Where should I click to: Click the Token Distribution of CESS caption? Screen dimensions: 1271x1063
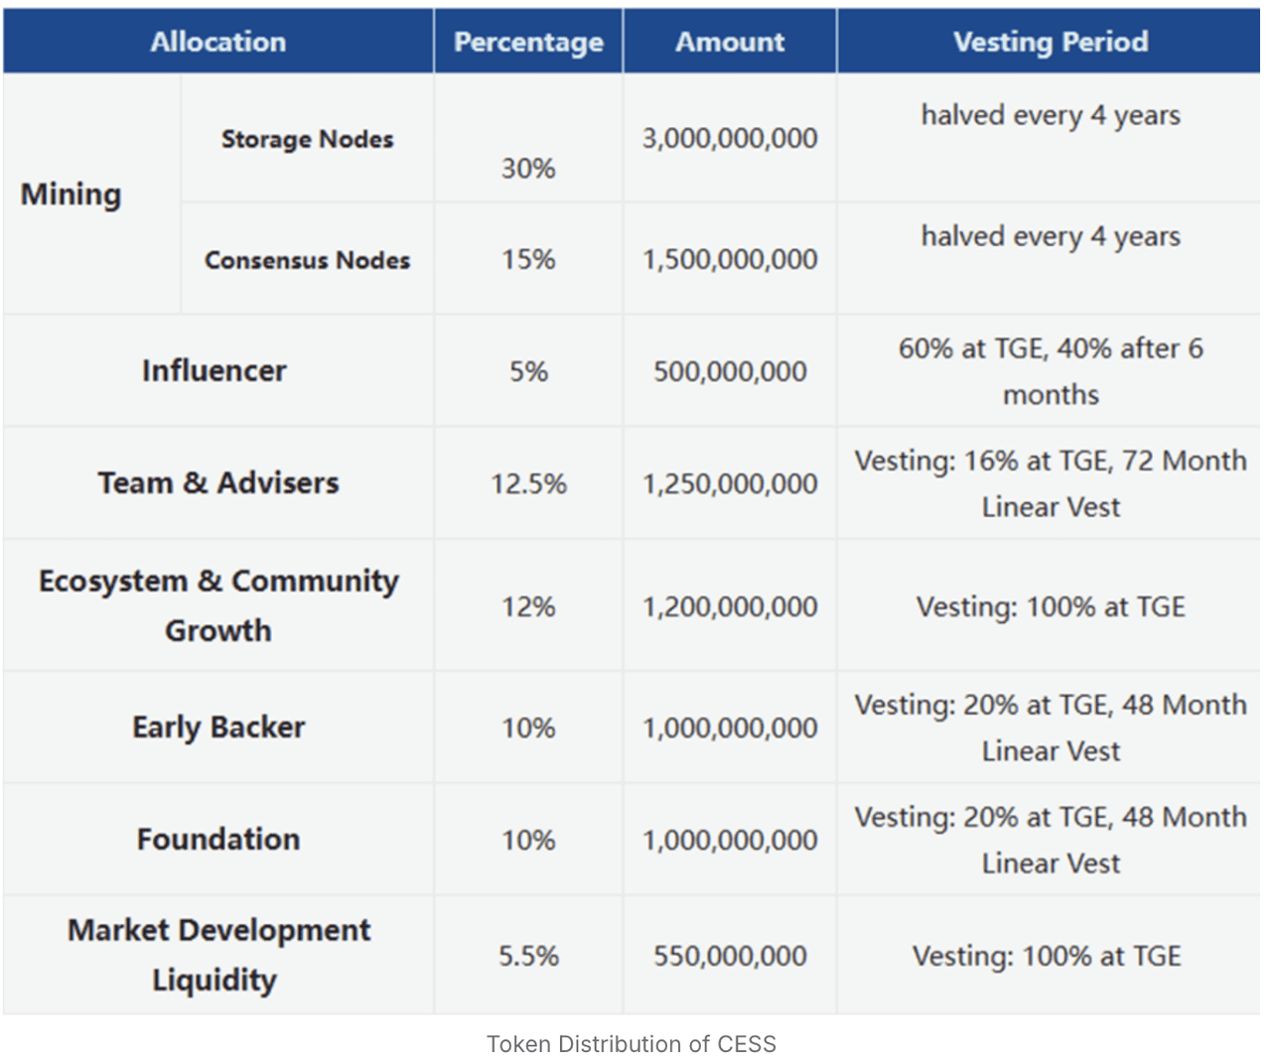(632, 1044)
